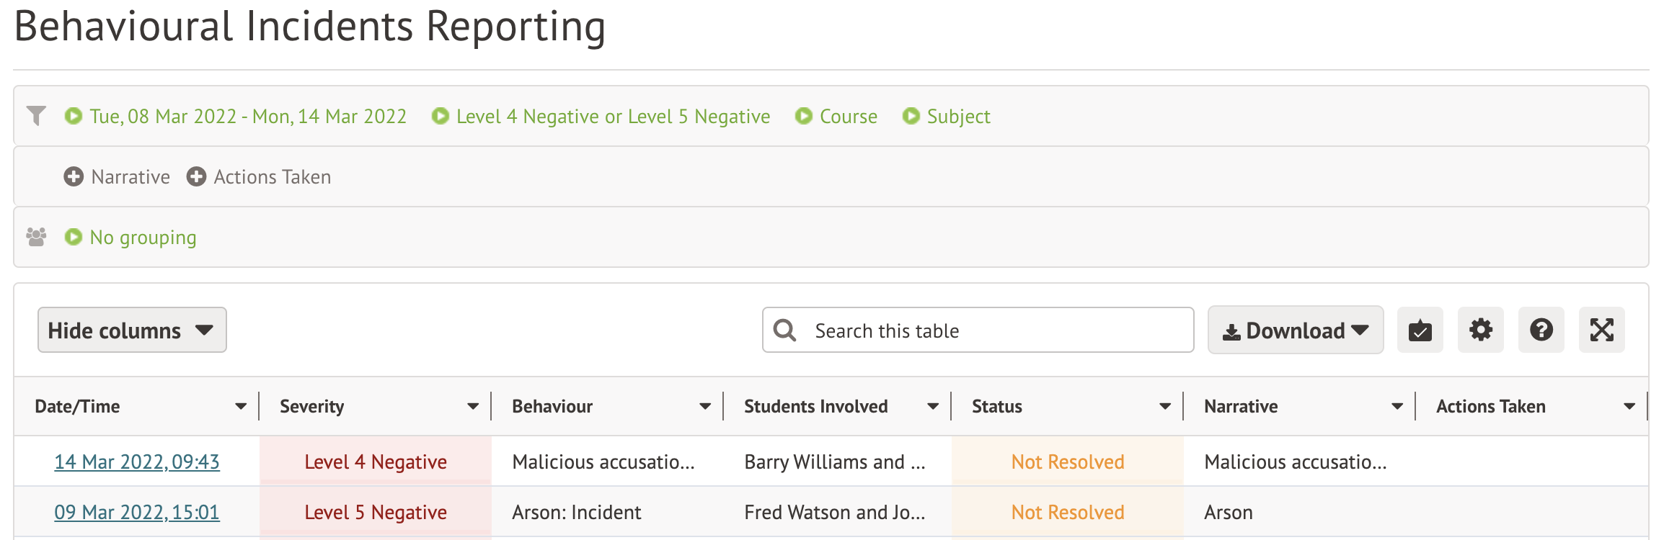Click the calendar check icon button
1664x540 pixels.
[x=1420, y=330]
